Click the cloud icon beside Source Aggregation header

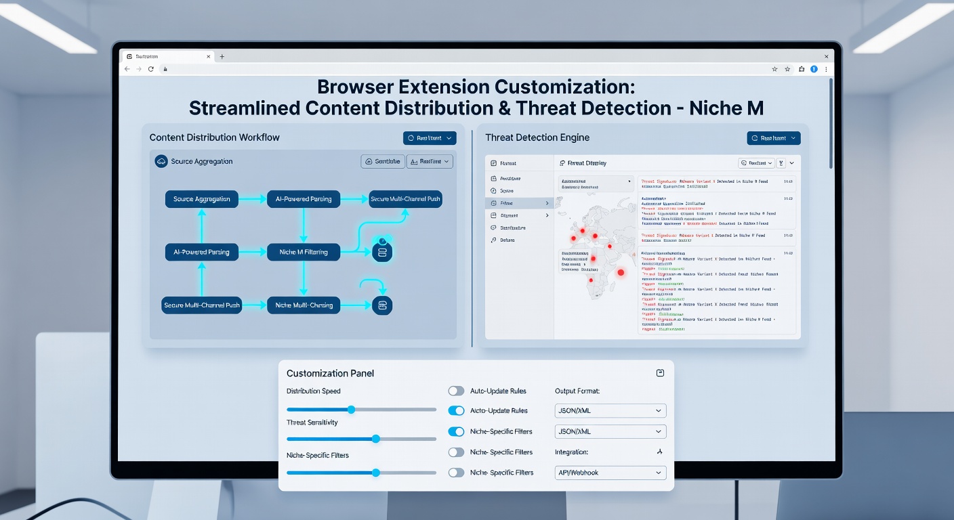coord(161,161)
